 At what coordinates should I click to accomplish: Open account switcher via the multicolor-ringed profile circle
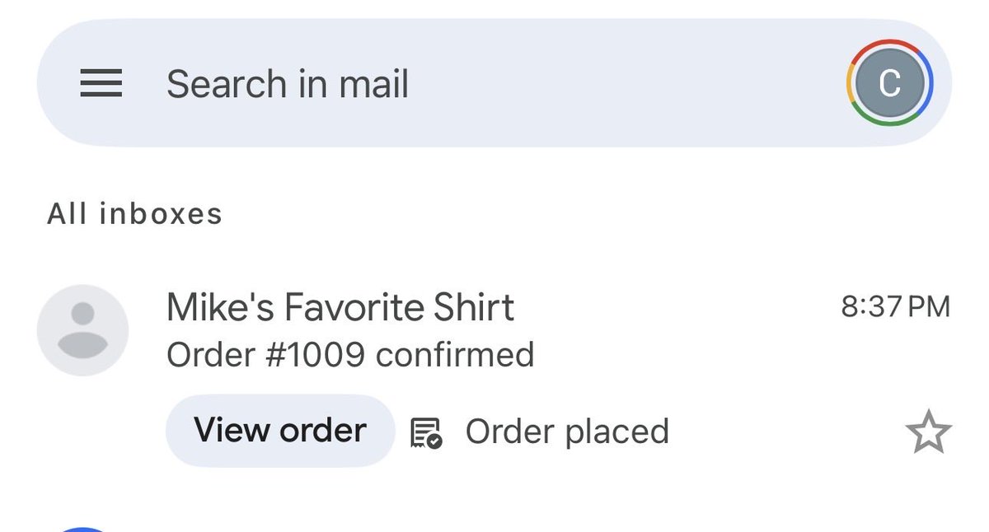click(889, 83)
